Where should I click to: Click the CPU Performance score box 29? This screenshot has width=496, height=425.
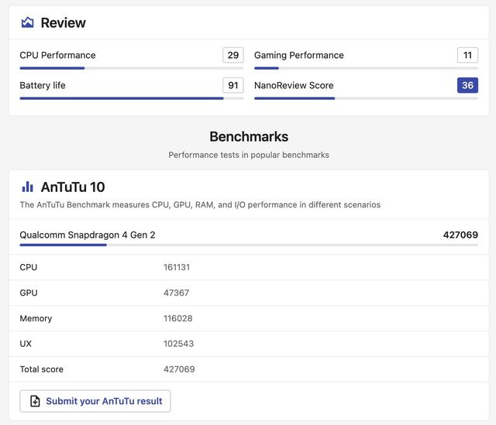pos(233,55)
